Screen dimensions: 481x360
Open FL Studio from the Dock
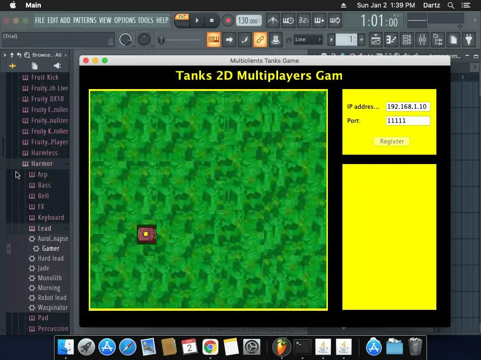pos(281,347)
